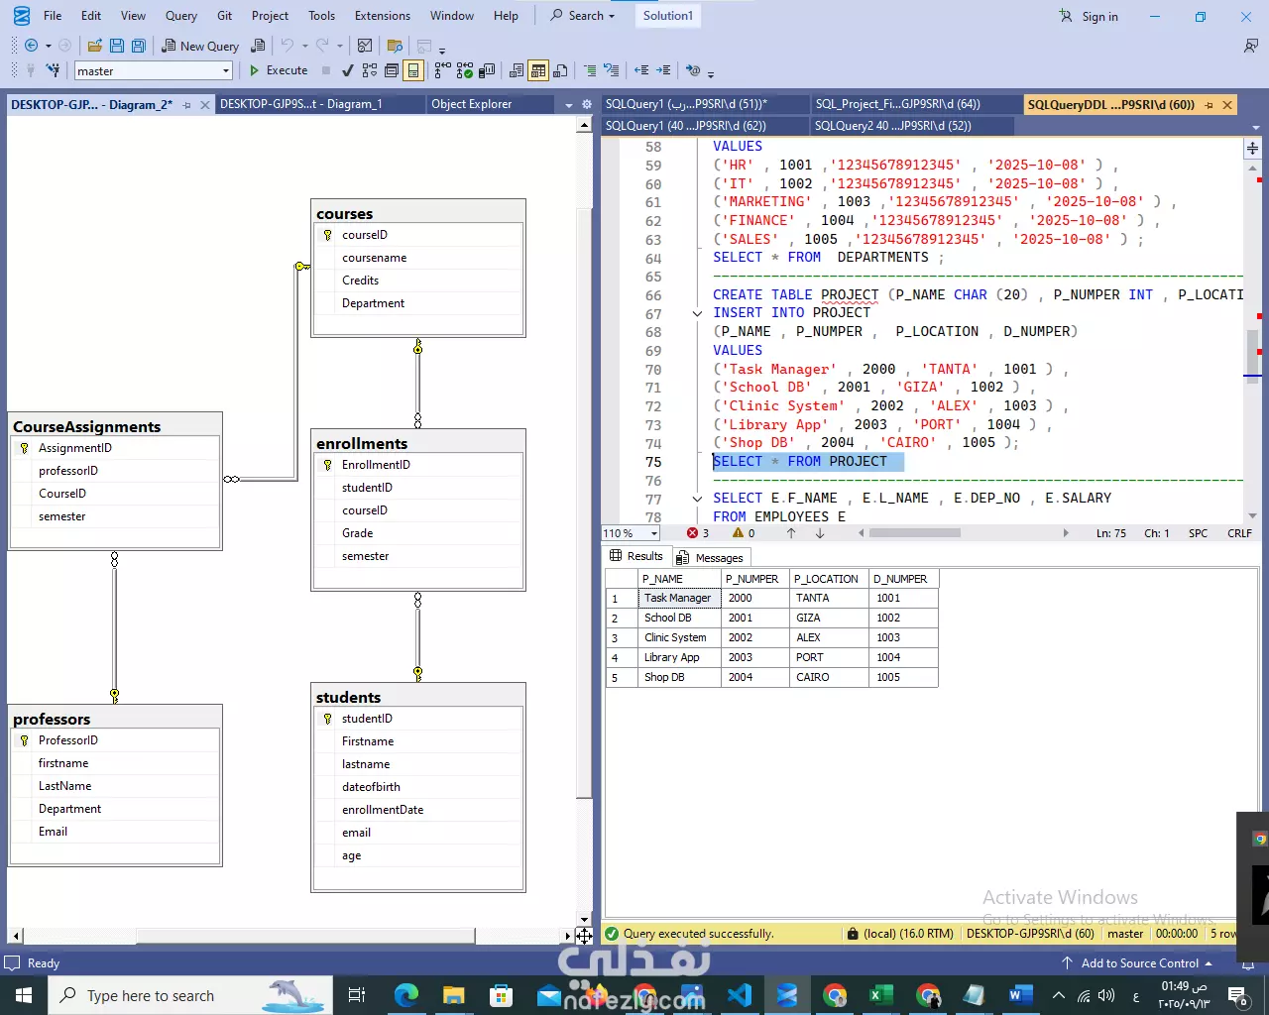Click the Save All icon

click(x=138, y=46)
